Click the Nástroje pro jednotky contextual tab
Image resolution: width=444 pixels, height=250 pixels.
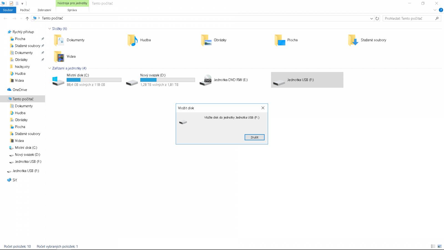pyautogui.click(x=72, y=3)
